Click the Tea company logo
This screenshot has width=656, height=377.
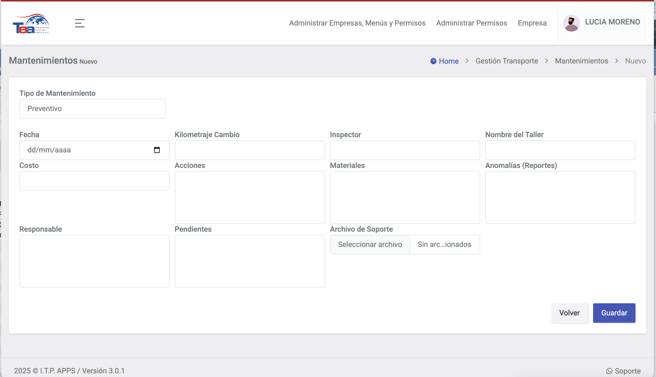[31, 24]
